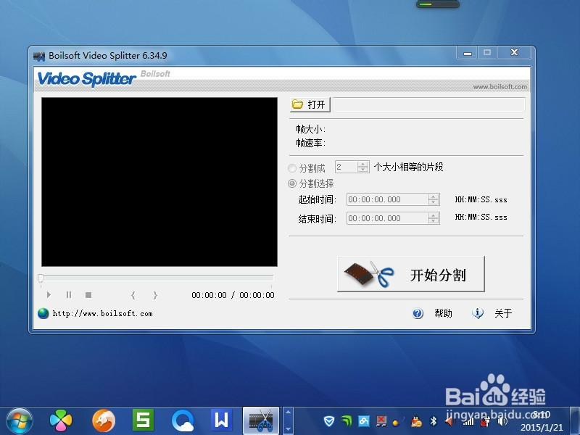Decrease segment count with the down arrow
580x435 pixels.
pyautogui.click(x=363, y=170)
